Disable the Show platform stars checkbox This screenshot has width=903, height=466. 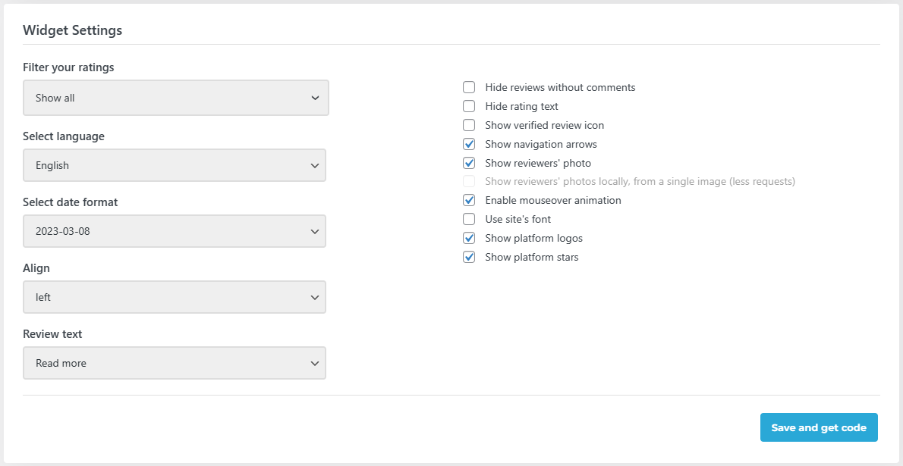tap(468, 256)
